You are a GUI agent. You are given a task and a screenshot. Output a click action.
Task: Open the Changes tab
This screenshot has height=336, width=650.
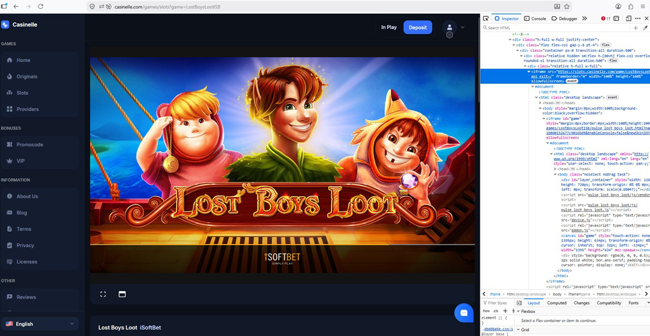[x=582, y=303]
